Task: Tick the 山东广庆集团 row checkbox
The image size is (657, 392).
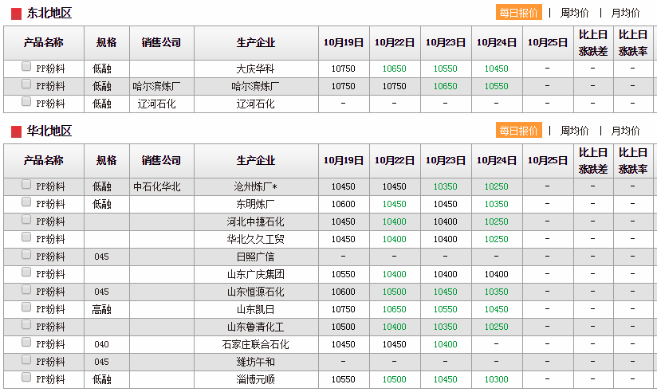Action: pyautogui.click(x=26, y=272)
